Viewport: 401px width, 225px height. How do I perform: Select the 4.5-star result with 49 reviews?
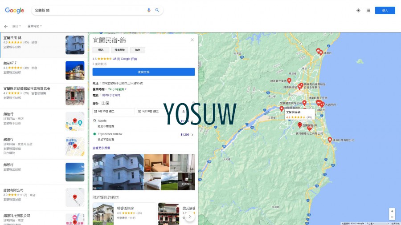44,70
